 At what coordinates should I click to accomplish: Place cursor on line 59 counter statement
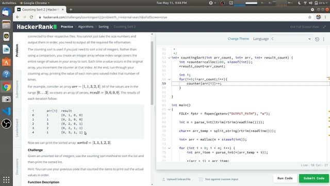[204, 84]
